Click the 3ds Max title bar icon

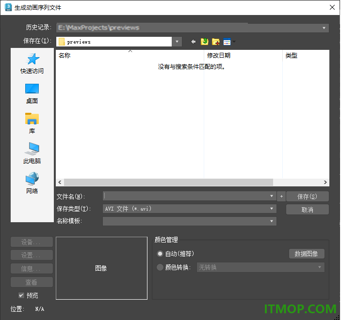coord(8,7)
